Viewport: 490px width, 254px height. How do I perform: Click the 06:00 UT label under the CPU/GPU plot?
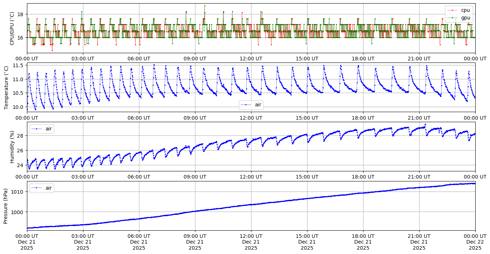139,59
